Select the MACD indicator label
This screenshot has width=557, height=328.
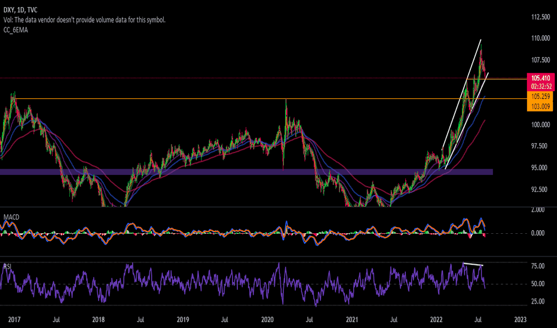pos(11,217)
